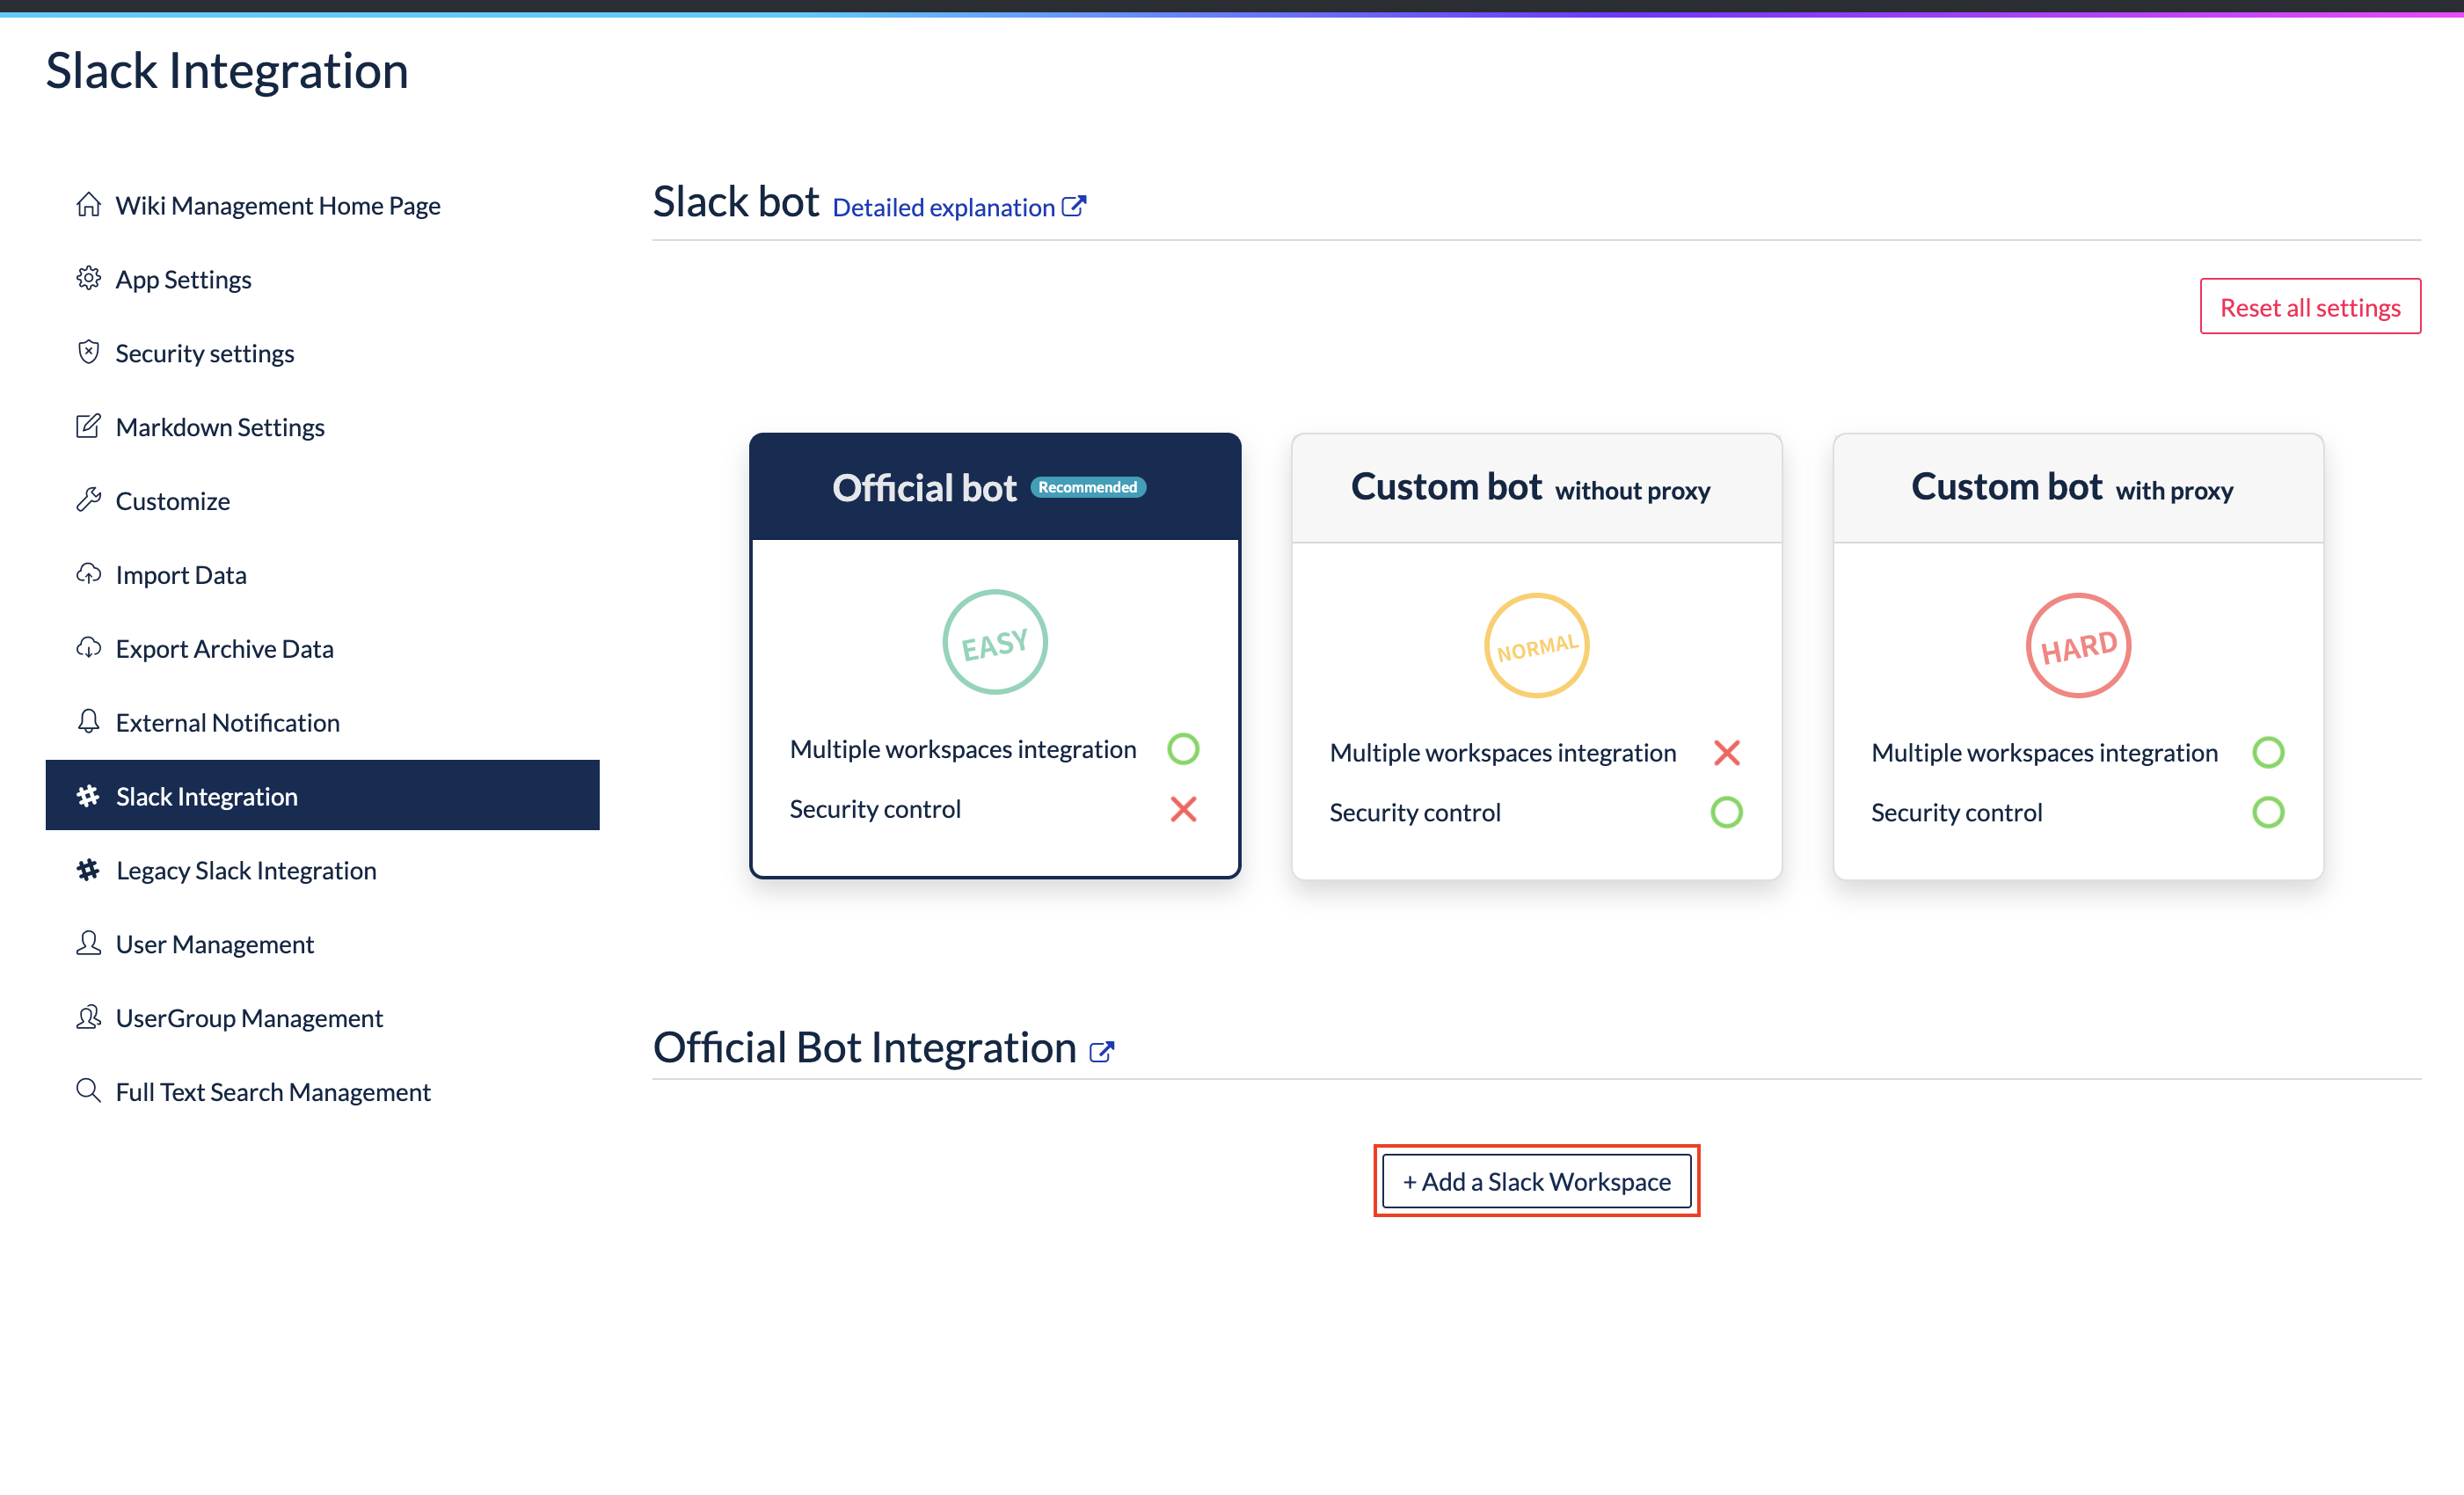Click Official bot's Security control text

pyautogui.click(x=875, y=809)
